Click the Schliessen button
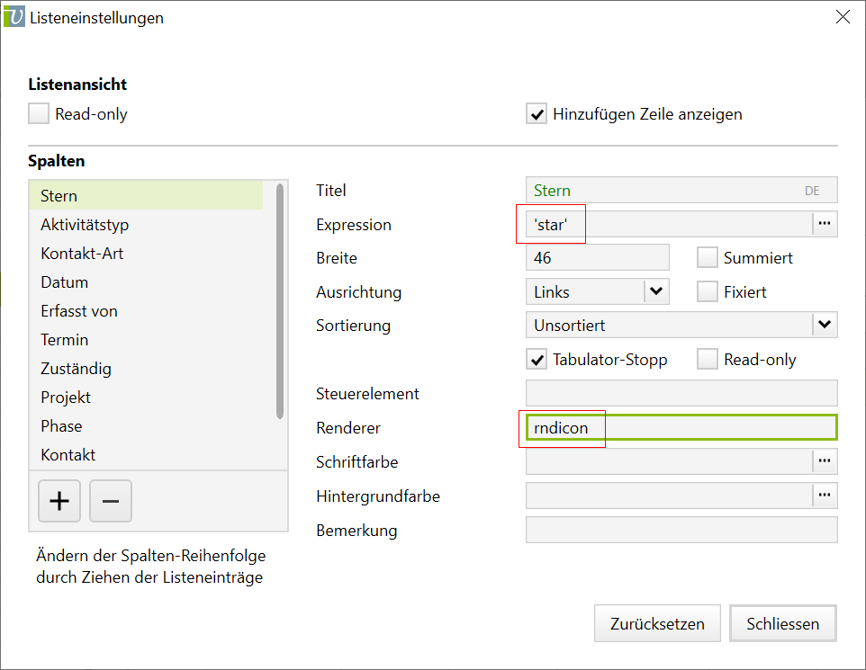 (x=782, y=623)
